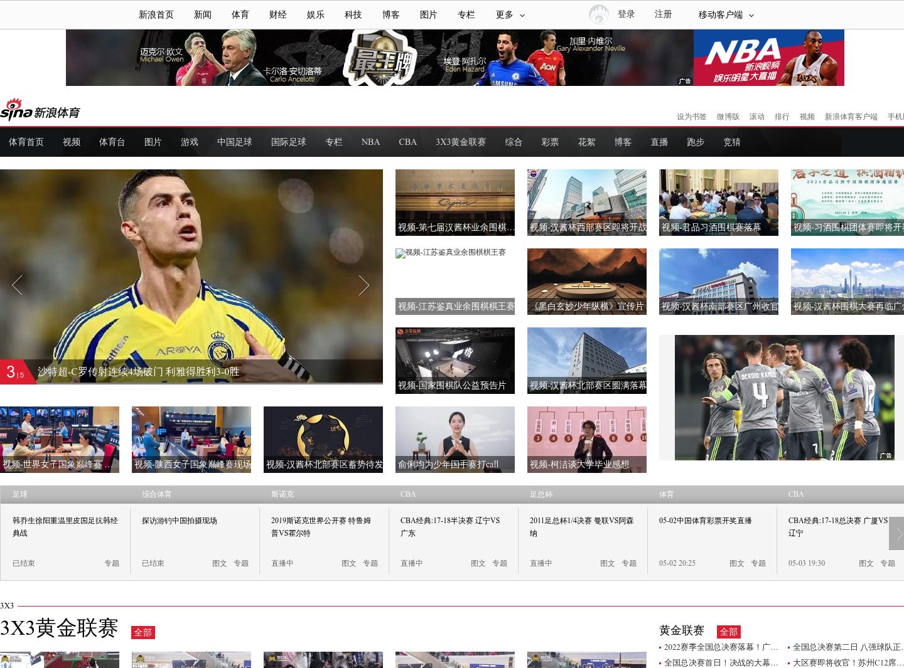Open video thumbnail 第七届汉酱杯业余围棋
This screenshot has height=668, width=904.
click(455, 203)
